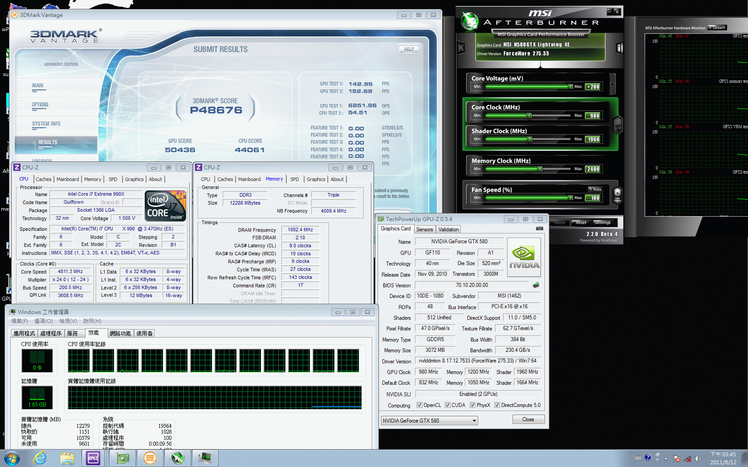Open the language bar options arrow
The height and width of the screenshot is (467, 748).
coord(657,460)
